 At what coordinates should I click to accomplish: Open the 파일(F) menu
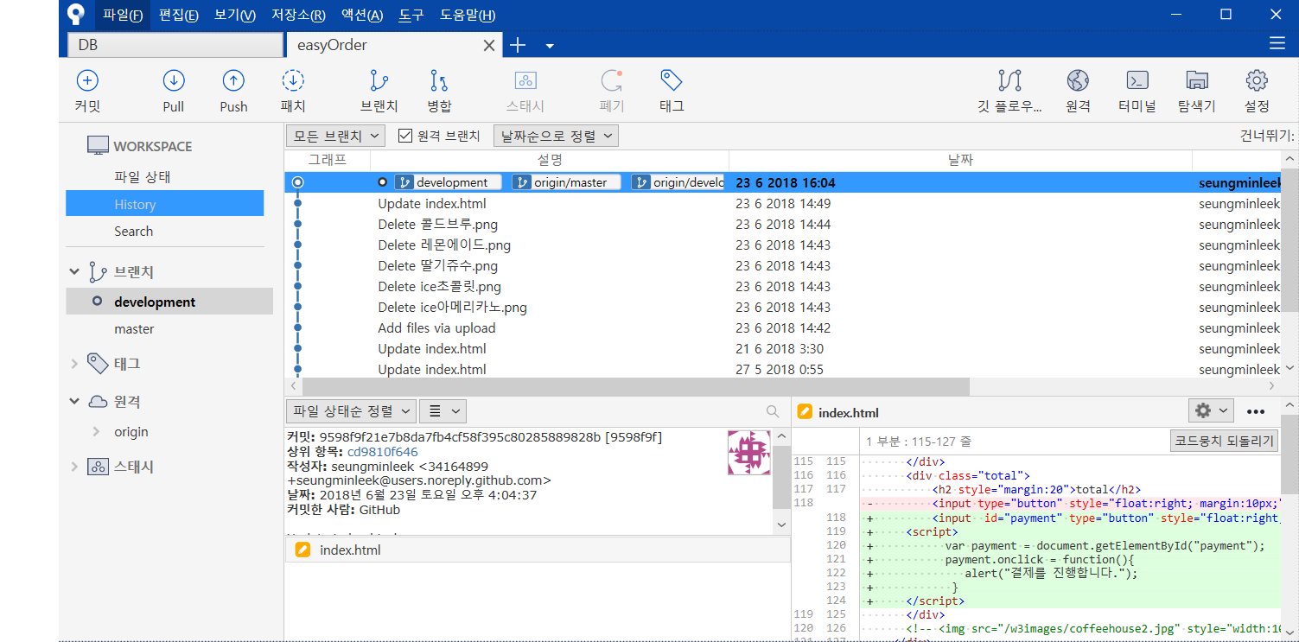[x=122, y=15]
